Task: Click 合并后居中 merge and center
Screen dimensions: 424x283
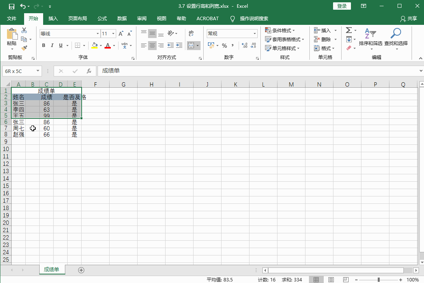Action: pos(191,45)
